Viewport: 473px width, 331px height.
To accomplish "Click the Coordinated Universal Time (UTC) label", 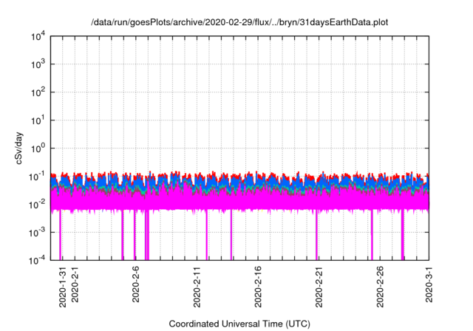I will pyautogui.click(x=239, y=324).
